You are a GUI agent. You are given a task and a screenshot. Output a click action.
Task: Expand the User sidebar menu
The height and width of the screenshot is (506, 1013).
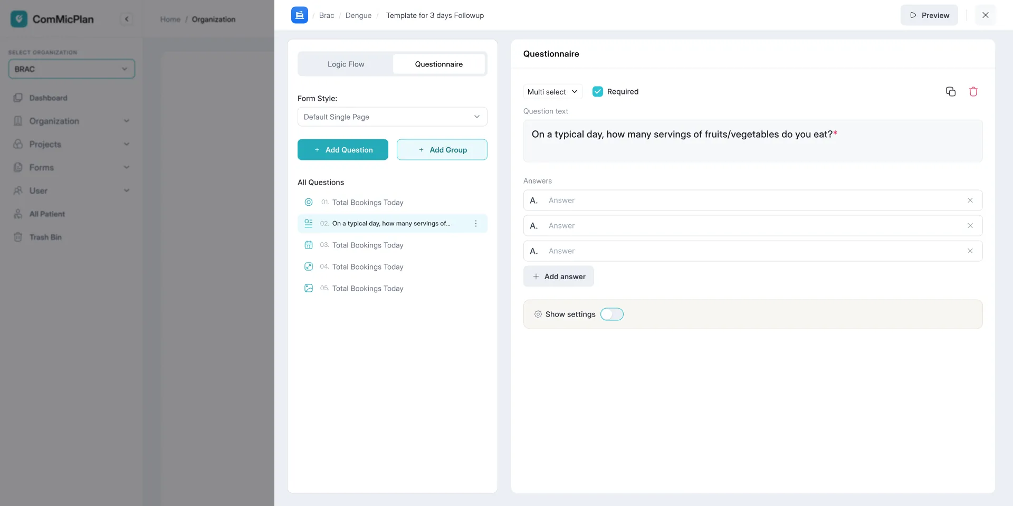[x=71, y=191]
